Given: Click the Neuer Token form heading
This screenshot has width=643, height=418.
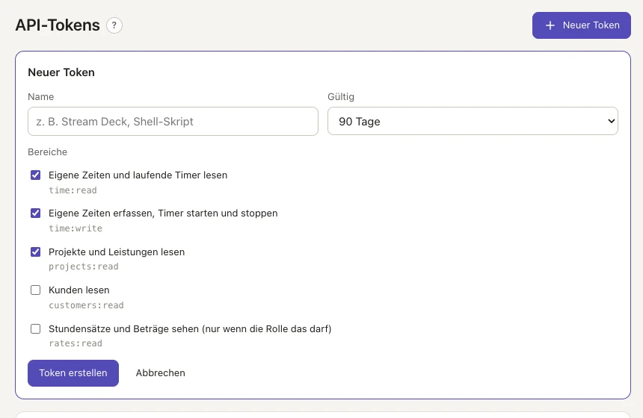Looking at the screenshot, I should coord(61,72).
